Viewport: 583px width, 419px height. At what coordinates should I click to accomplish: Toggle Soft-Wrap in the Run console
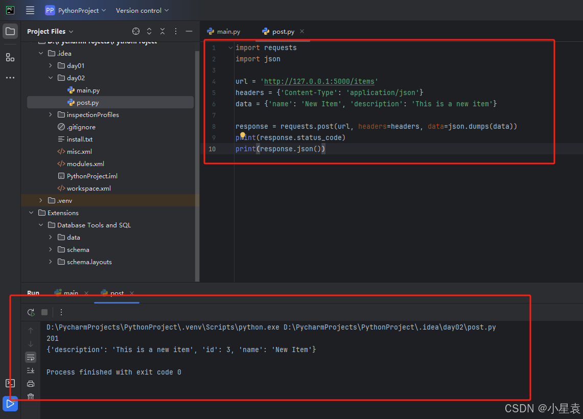31,357
